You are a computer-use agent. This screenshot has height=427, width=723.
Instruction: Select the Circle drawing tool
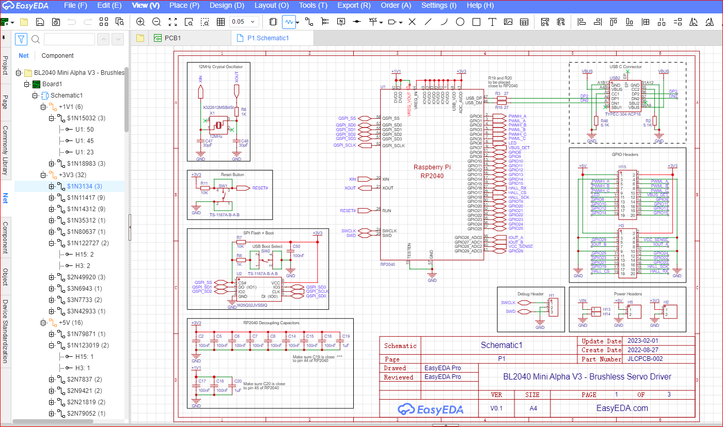coord(460,22)
